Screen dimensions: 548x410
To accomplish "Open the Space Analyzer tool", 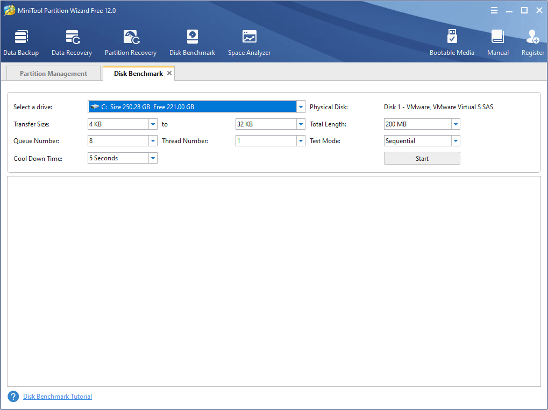I will [249, 43].
